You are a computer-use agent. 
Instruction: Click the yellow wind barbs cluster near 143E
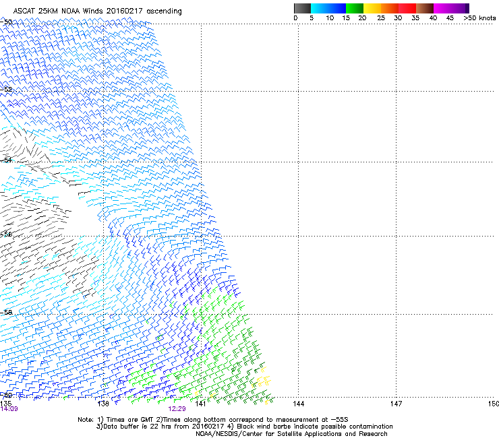(x=263, y=379)
